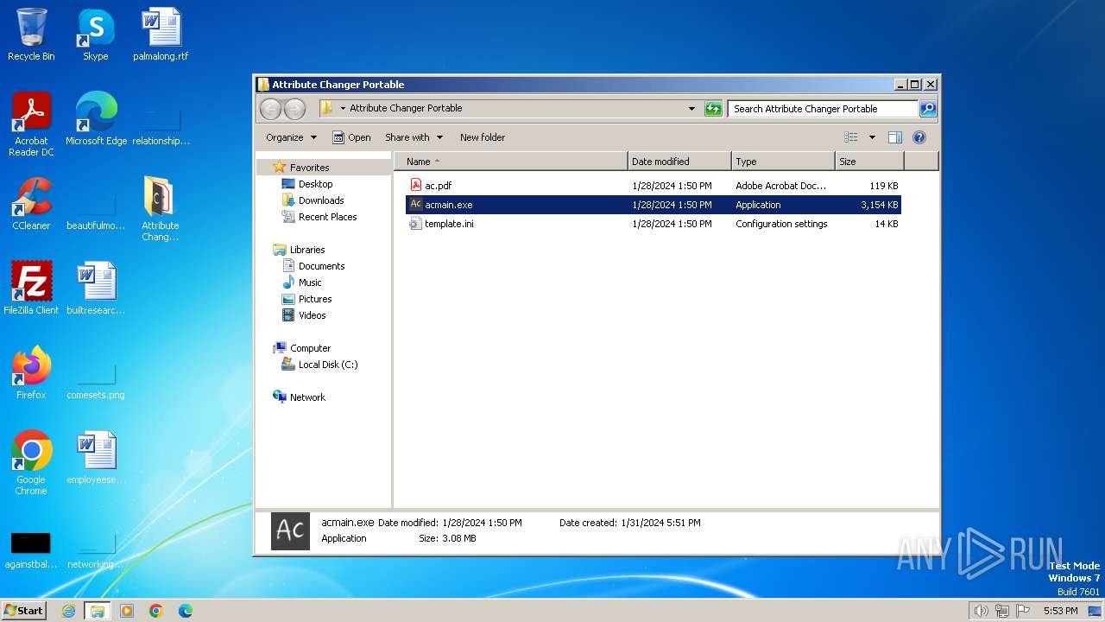
Task: Open Videos library
Action: coord(312,315)
